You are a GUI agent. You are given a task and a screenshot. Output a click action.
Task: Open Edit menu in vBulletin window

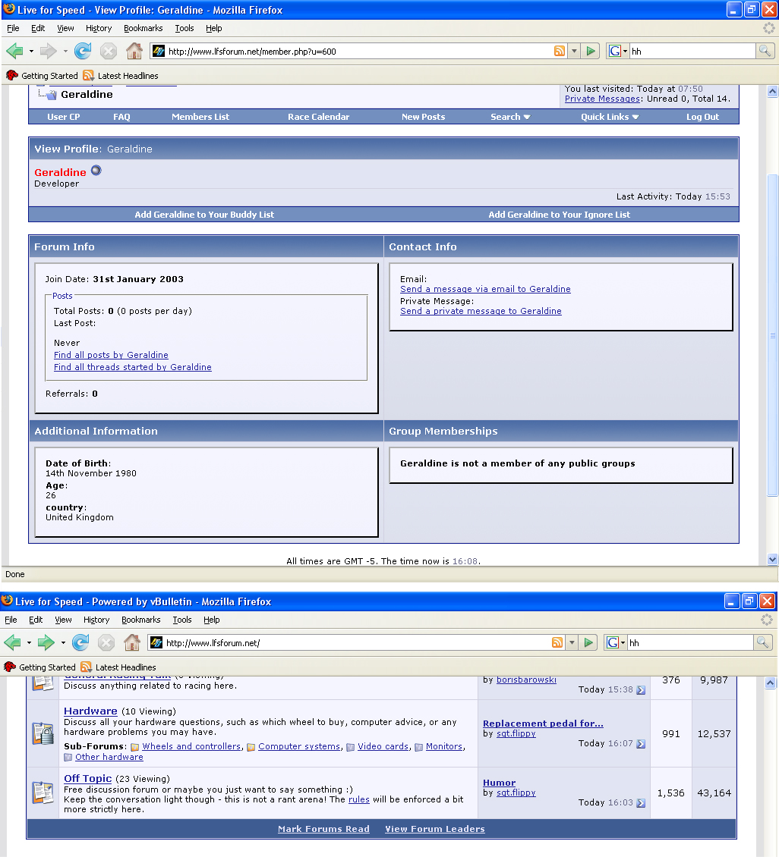(36, 620)
